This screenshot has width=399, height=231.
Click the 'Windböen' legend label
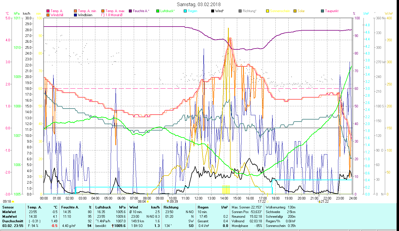click(85, 15)
